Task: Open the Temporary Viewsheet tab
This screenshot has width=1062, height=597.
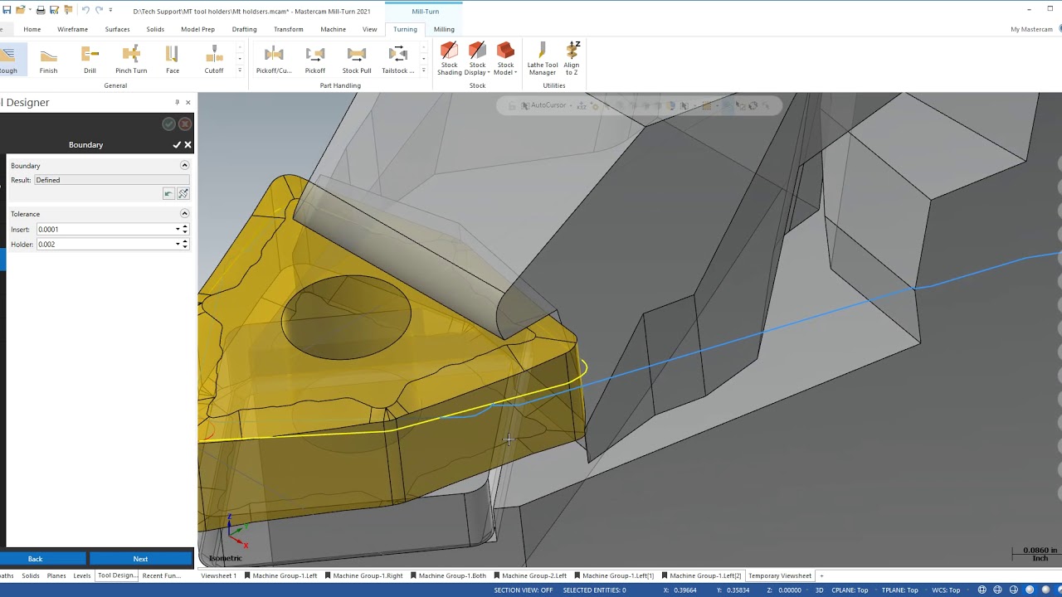Action: [780, 575]
